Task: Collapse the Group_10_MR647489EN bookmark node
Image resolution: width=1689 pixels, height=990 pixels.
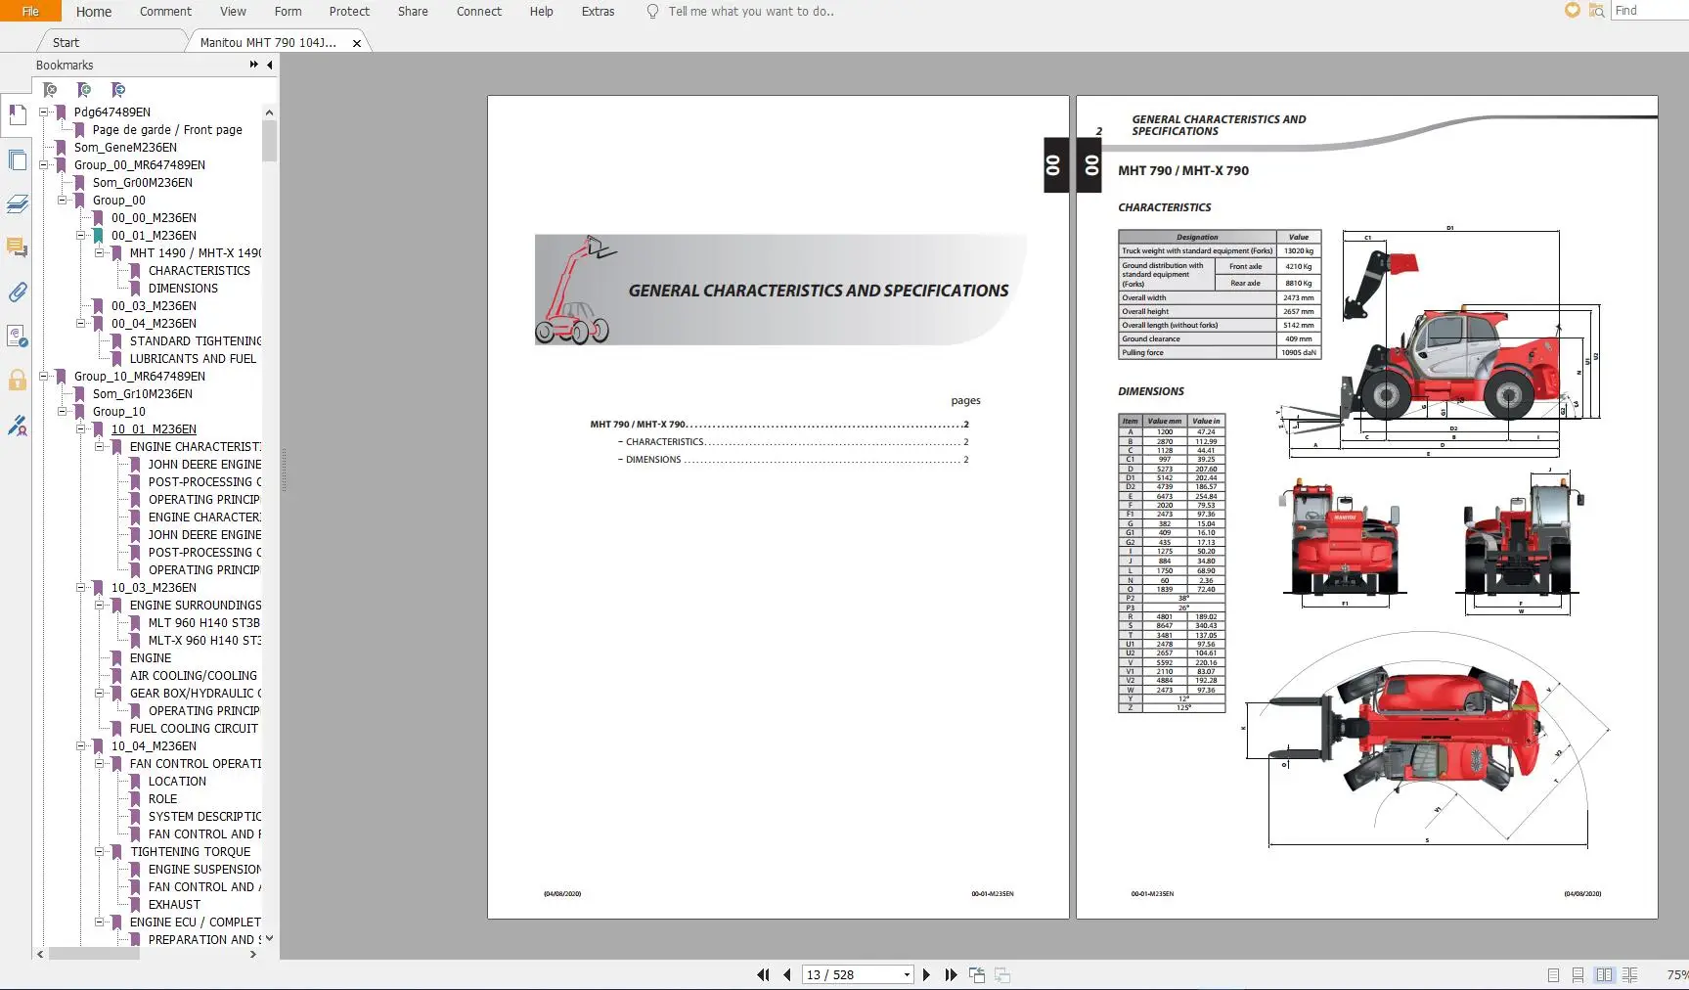Action: coord(44,377)
